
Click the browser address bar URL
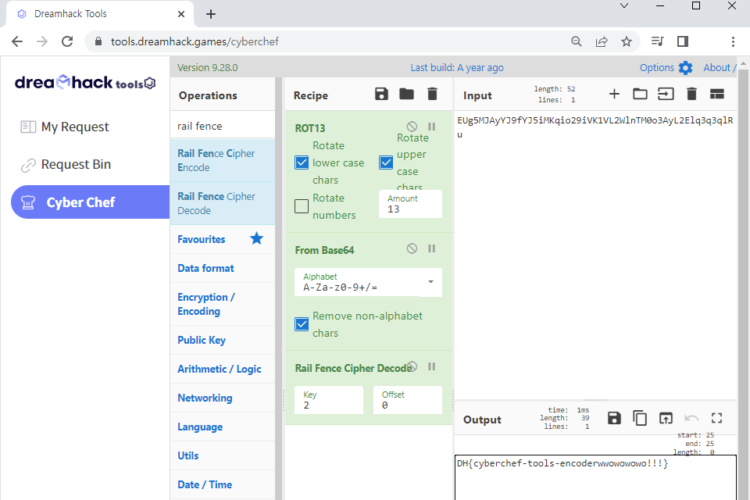coord(195,41)
